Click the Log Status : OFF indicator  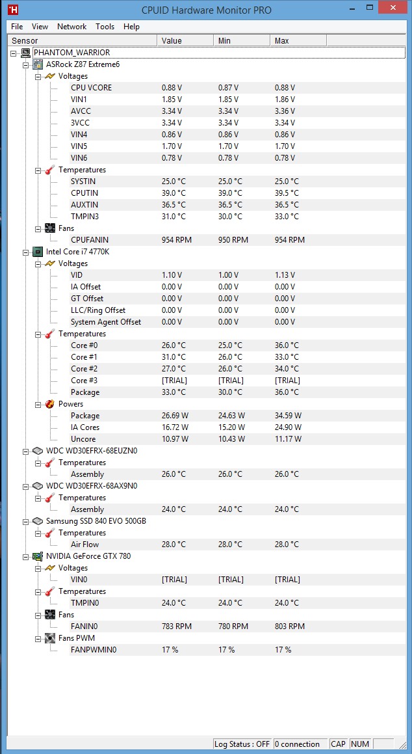coord(242,744)
